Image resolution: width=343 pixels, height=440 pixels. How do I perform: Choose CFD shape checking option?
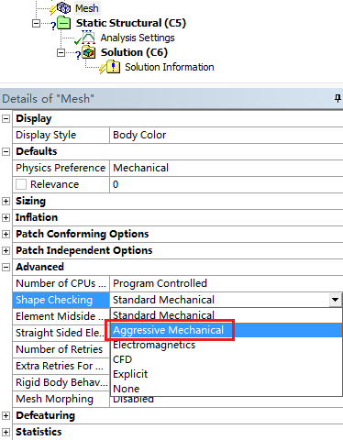(x=226, y=359)
